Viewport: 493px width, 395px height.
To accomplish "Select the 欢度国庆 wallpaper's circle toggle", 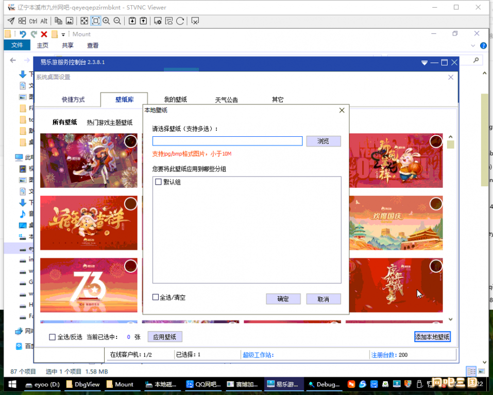I will (436, 204).
